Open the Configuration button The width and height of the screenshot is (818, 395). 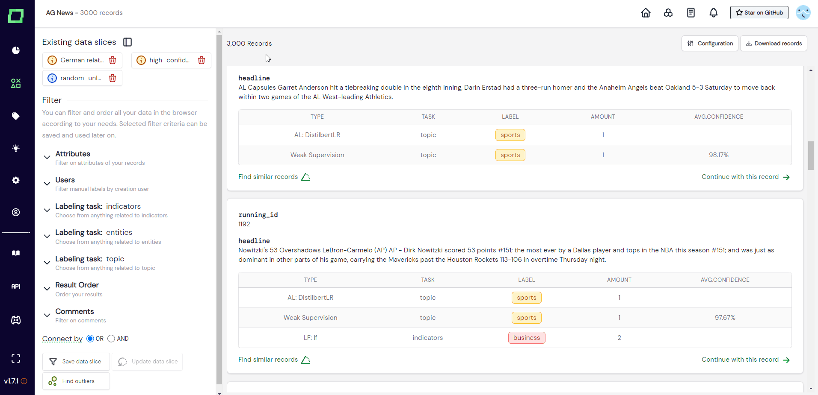710,44
